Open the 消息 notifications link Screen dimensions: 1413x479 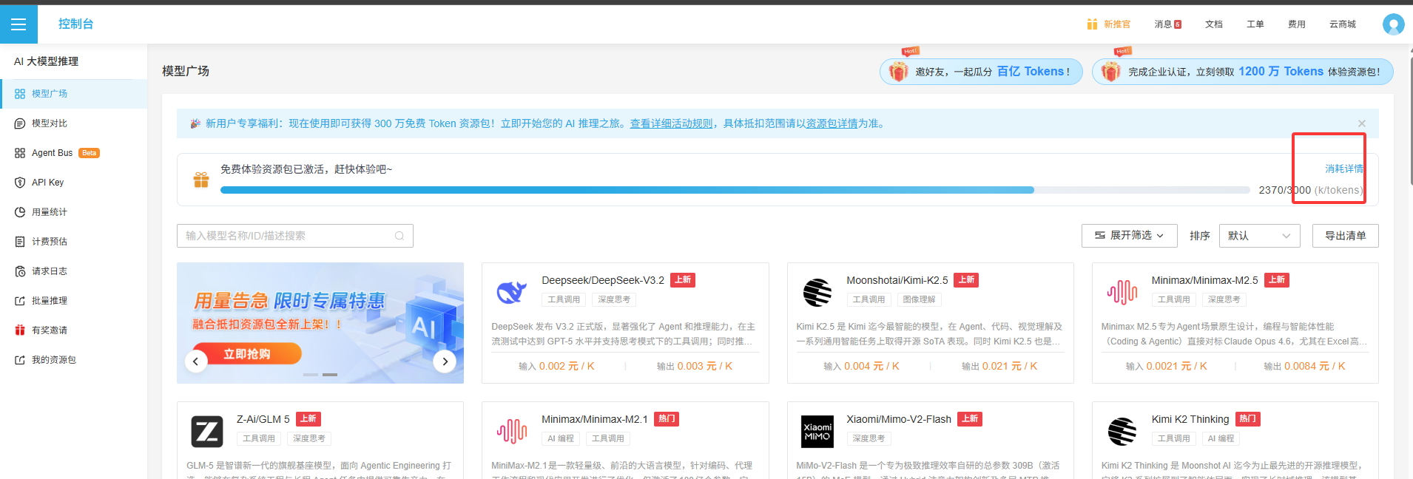pos(1167,24)
